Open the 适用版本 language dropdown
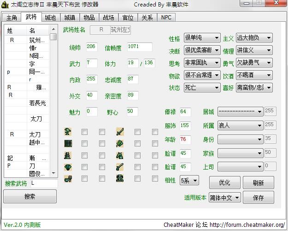The width and height of the screenshot is (288, 231). coord(225,197)
